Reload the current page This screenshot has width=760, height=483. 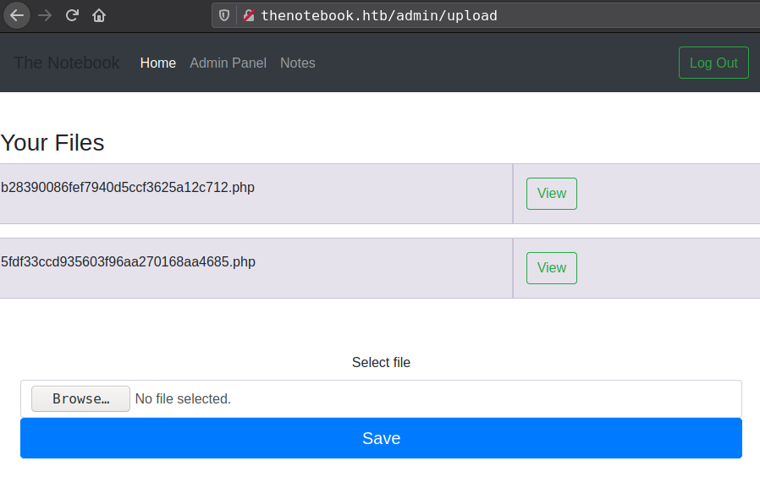(x=72, y=15)
